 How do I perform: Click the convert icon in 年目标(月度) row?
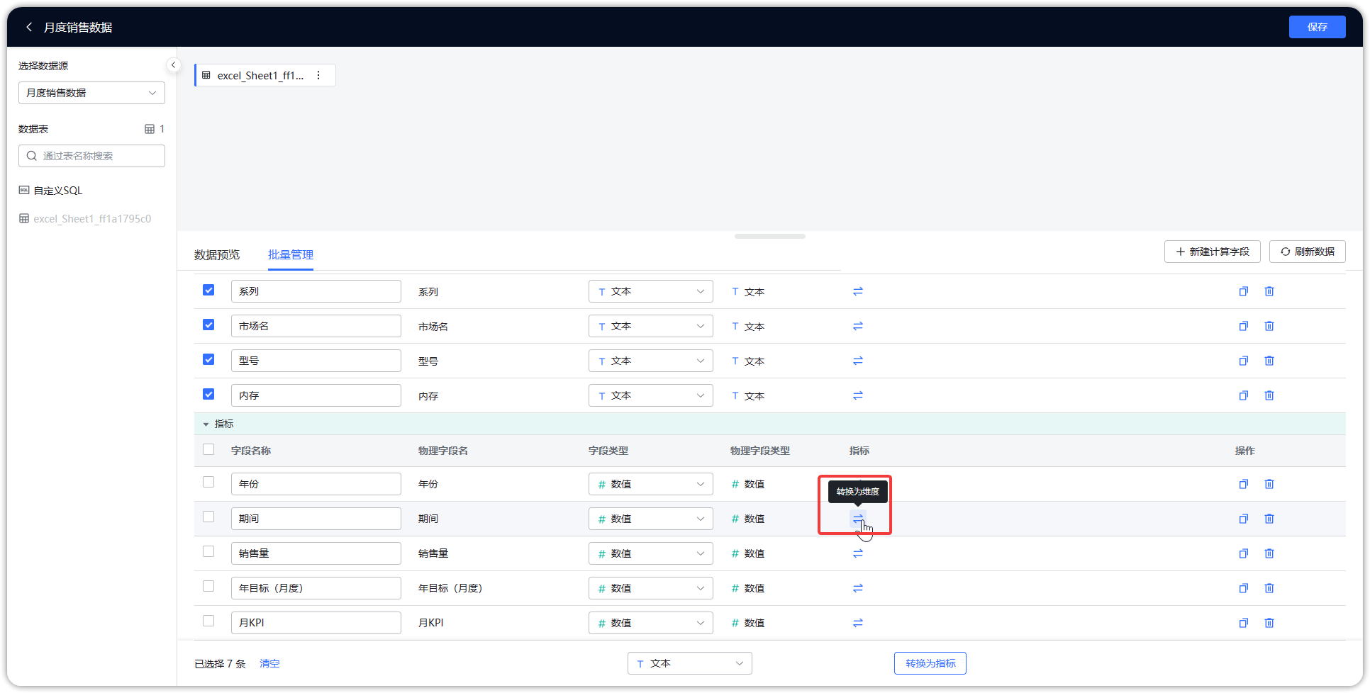858,588
